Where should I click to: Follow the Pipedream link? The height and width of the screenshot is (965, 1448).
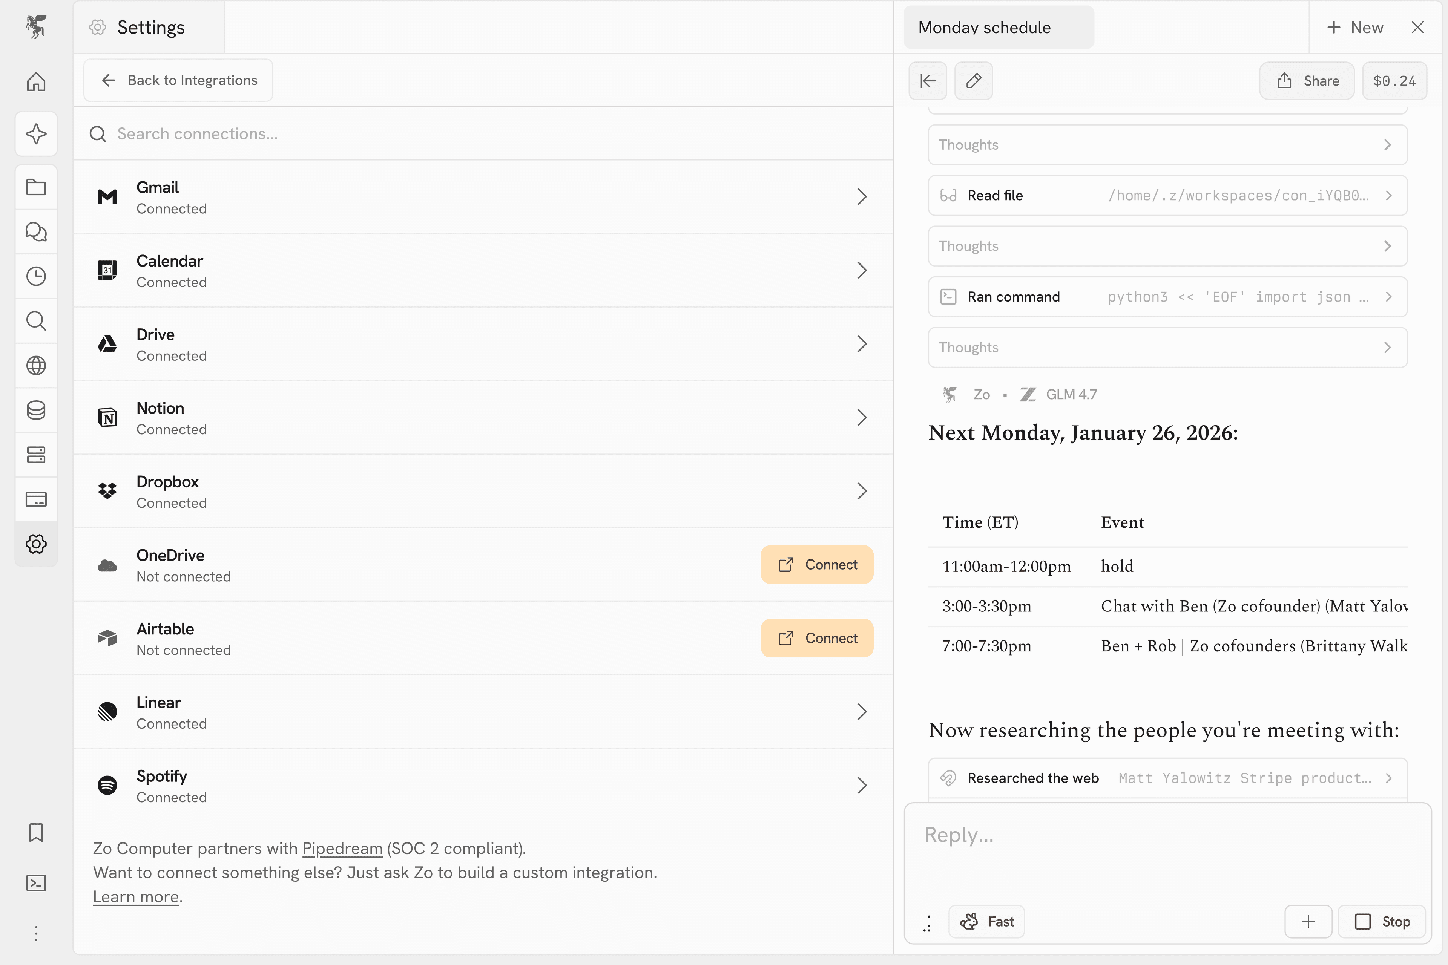[x=342, y=849]
